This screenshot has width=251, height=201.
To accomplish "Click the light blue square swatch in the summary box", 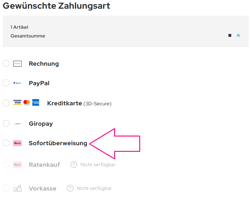I will 238,35.
